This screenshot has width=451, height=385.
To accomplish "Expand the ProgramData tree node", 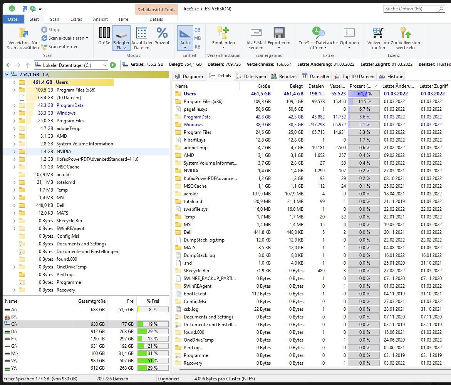I will [14, 105].
